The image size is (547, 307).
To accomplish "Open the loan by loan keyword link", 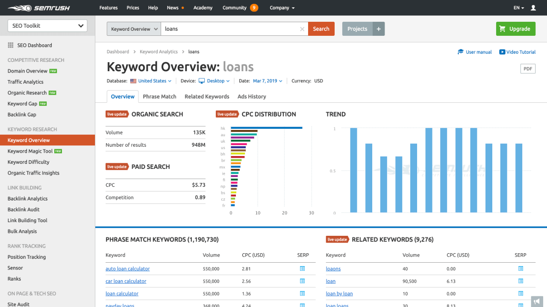I will coord(339,293).
